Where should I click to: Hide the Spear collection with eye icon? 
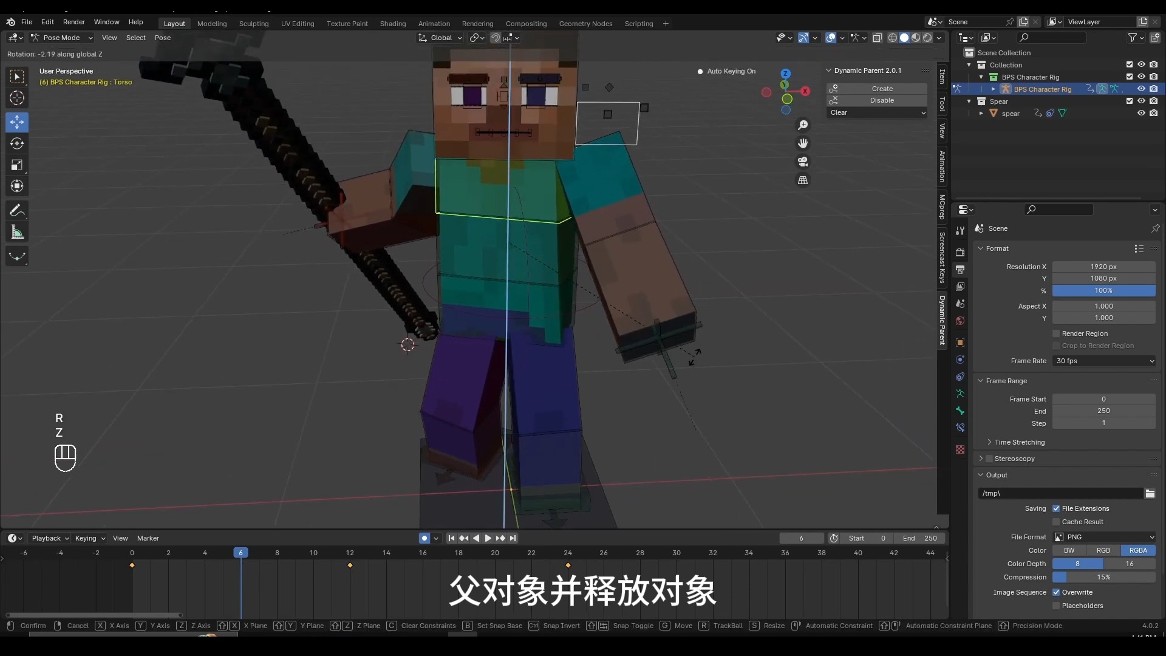tap(1141, 101)
